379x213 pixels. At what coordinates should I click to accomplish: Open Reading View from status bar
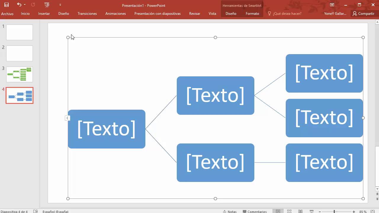tap(300, 211)
